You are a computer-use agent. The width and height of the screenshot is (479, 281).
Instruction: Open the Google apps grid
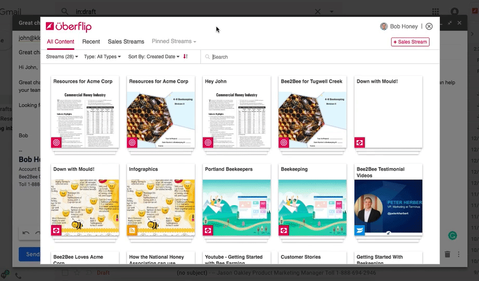(435, 11)
